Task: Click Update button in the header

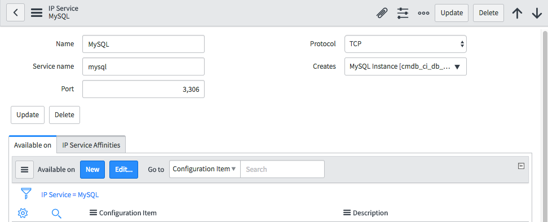Action: point(452,13)
